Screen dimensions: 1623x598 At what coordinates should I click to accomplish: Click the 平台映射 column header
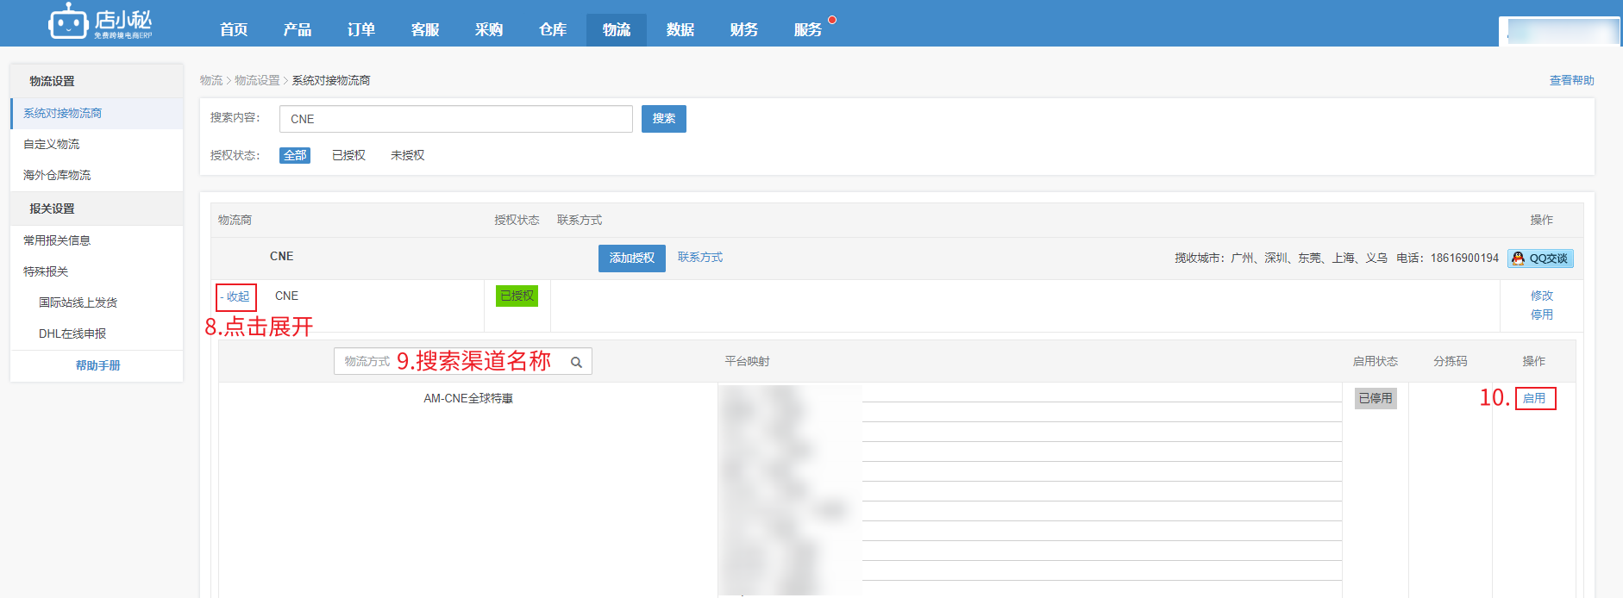pos(747,362)
